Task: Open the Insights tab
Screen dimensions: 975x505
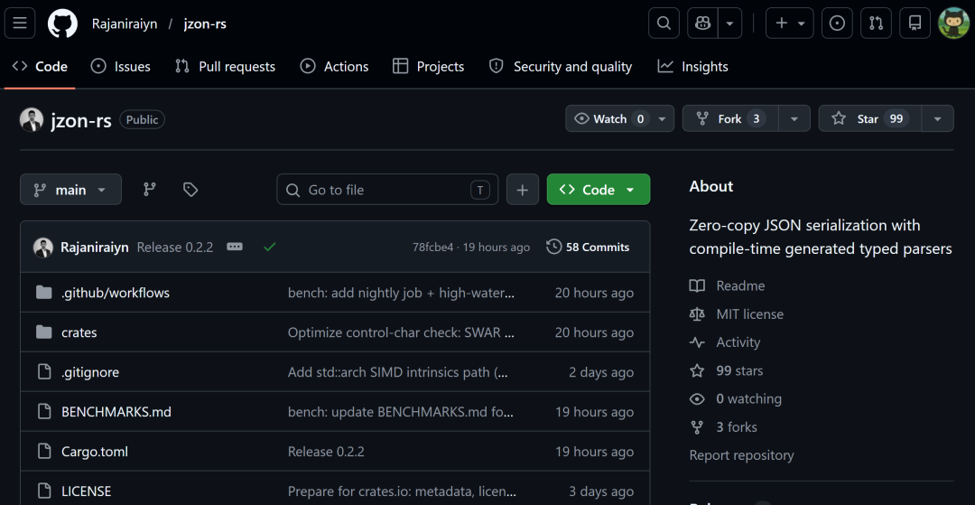Action: coord(692,67)
